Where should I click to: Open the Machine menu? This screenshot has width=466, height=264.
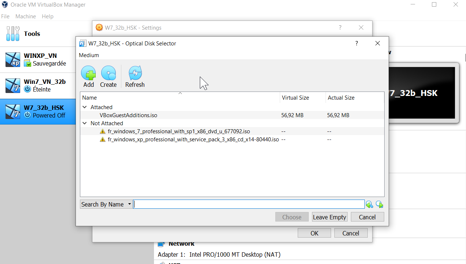pyautogui.click(x=26, y=16)
